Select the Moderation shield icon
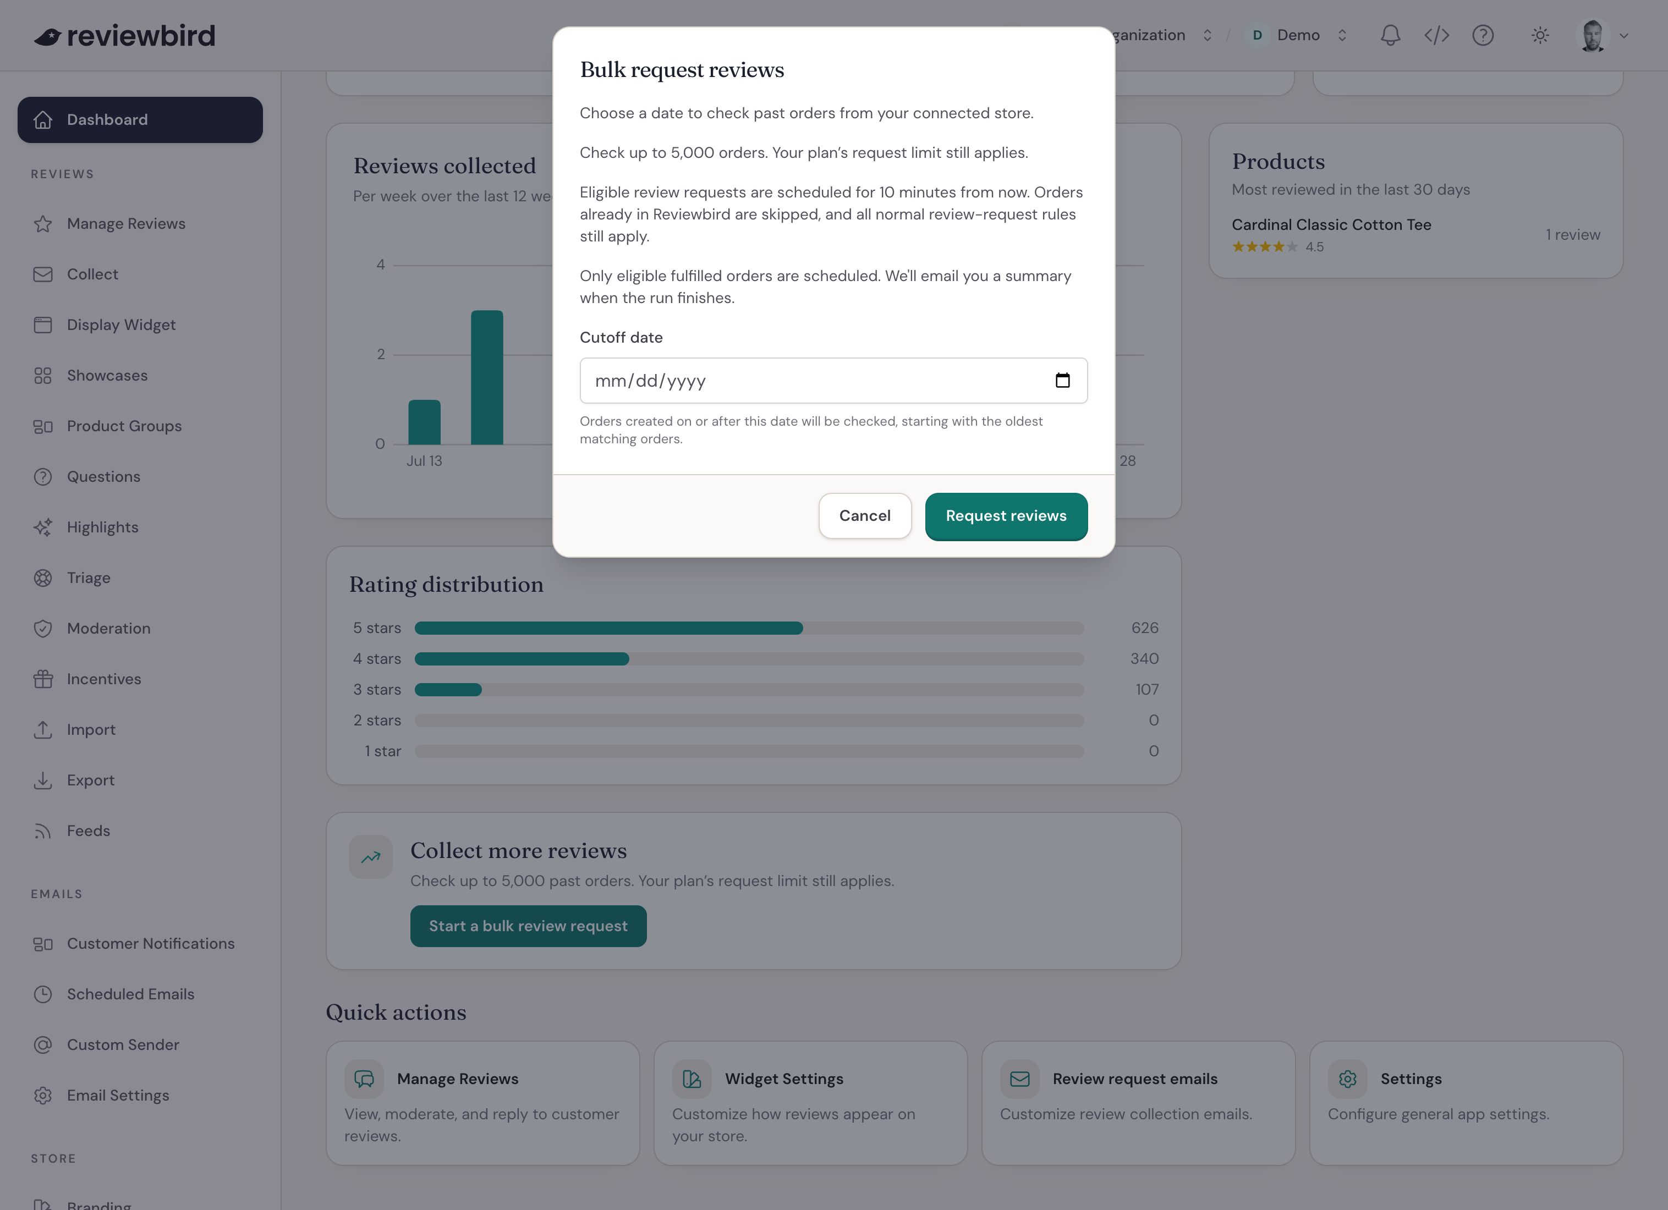This screenshot has height=1210, width=1668. 43,629
